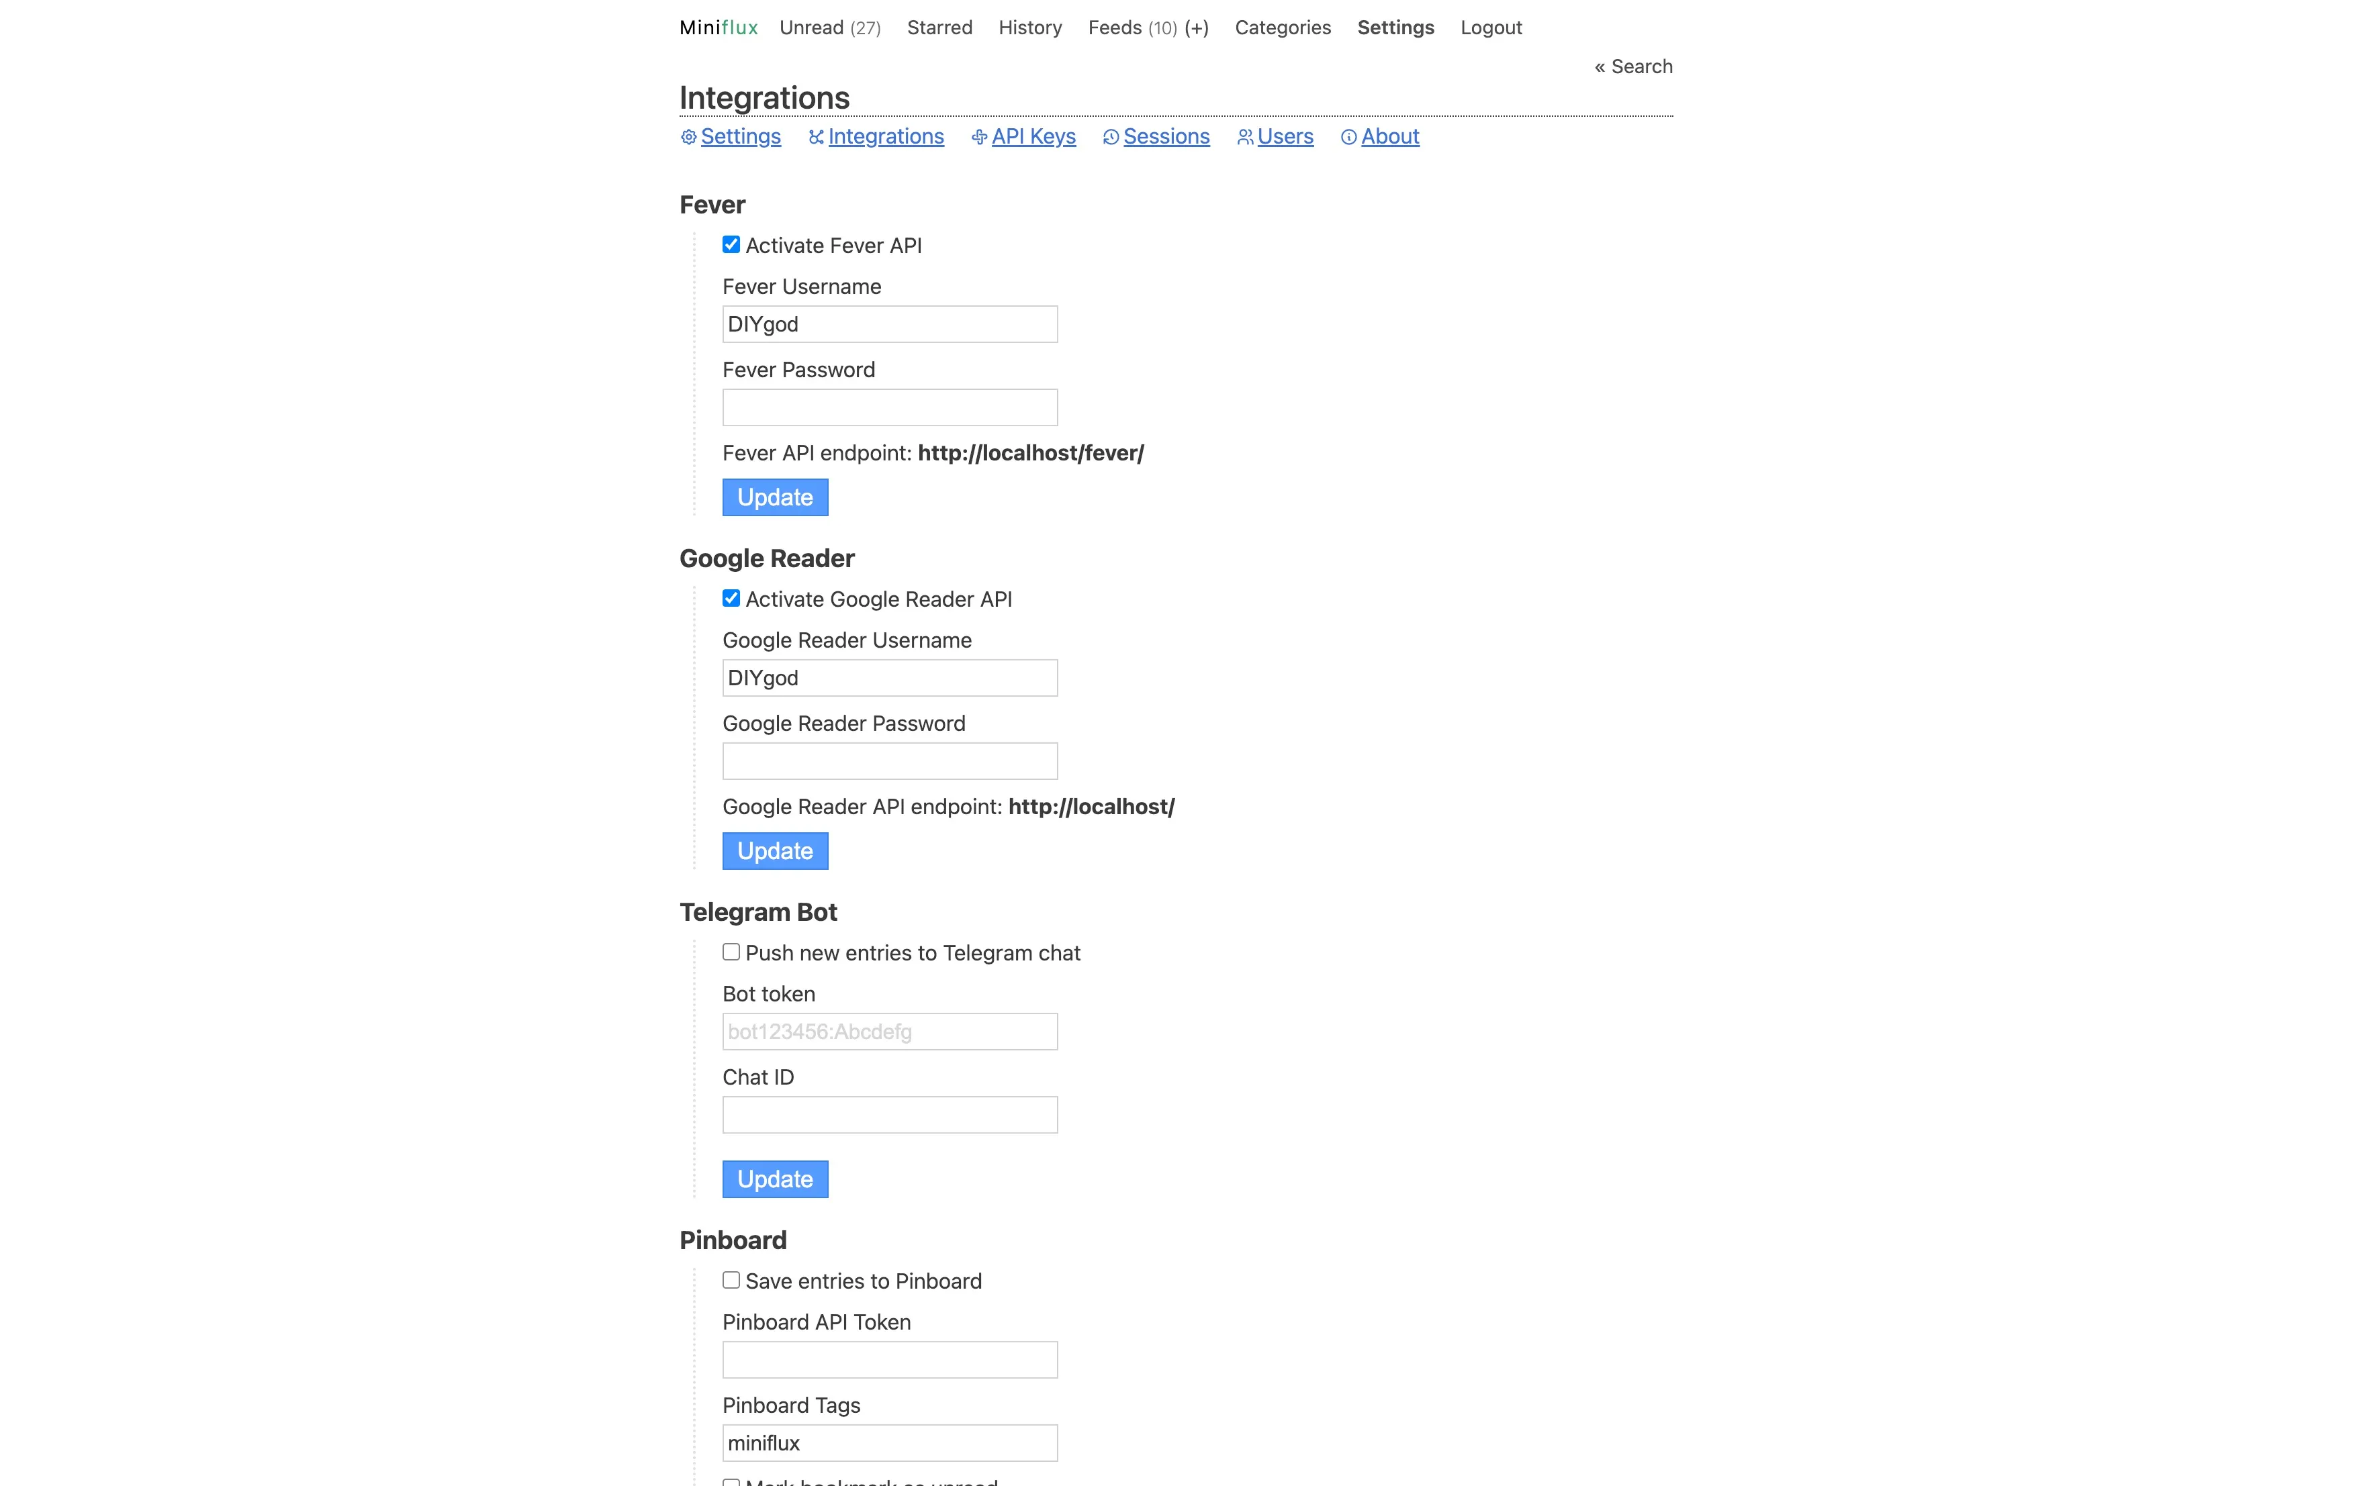The image size is (2353, 1486).
Task: Click the Users people icon
Action: click(1245, 138)
